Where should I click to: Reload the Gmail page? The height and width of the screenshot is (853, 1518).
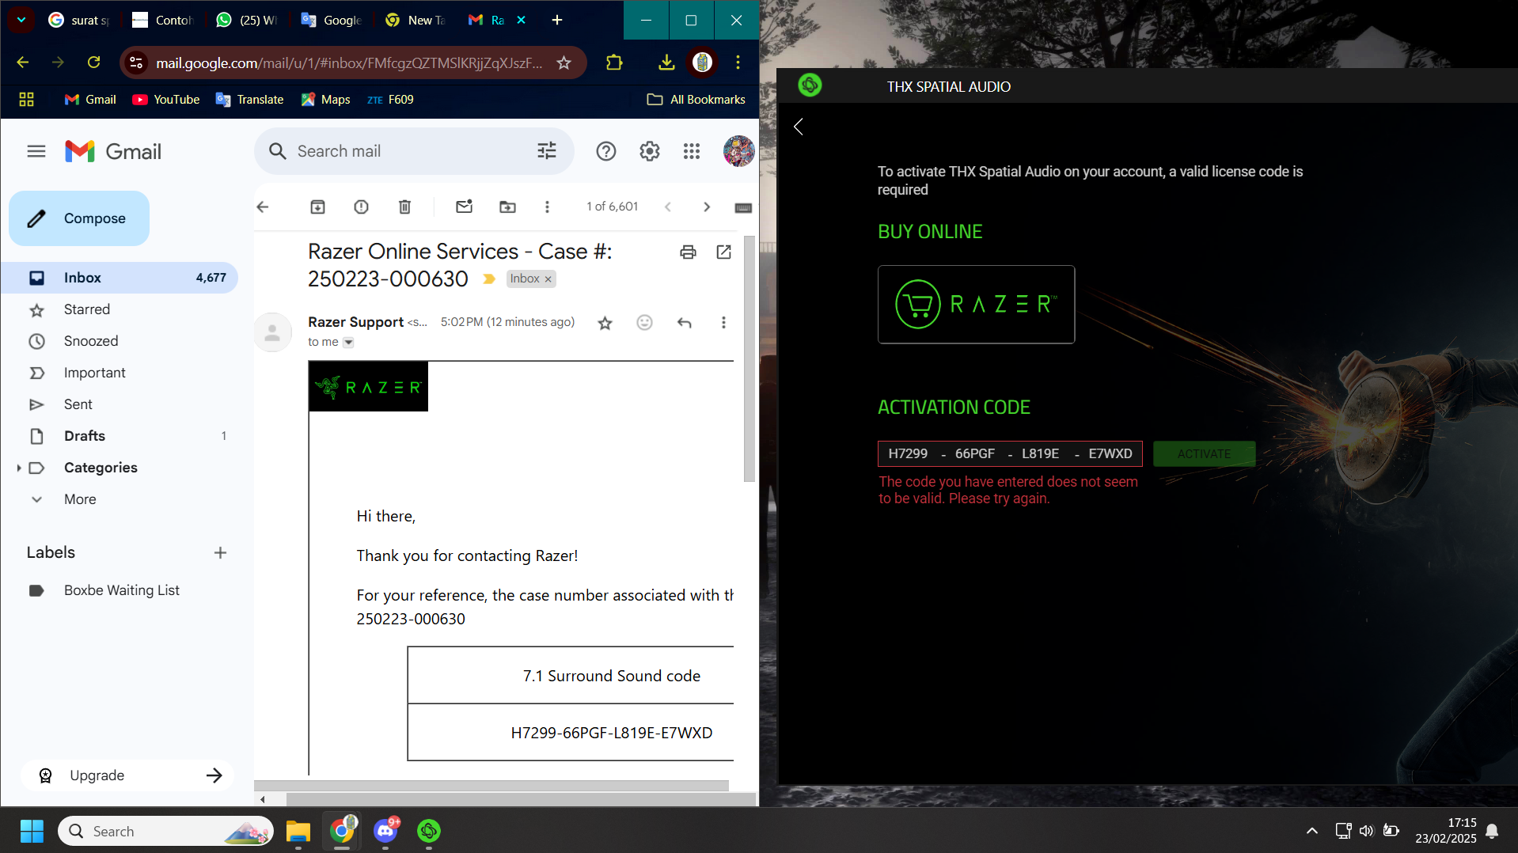click(x=93, y=63)
